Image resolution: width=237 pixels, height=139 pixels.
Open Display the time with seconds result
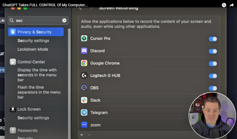click(37, 75)
